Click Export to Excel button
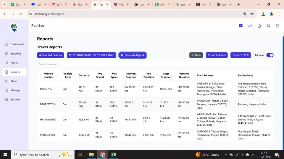Viewport: 284px width, 159px height. 217,55
